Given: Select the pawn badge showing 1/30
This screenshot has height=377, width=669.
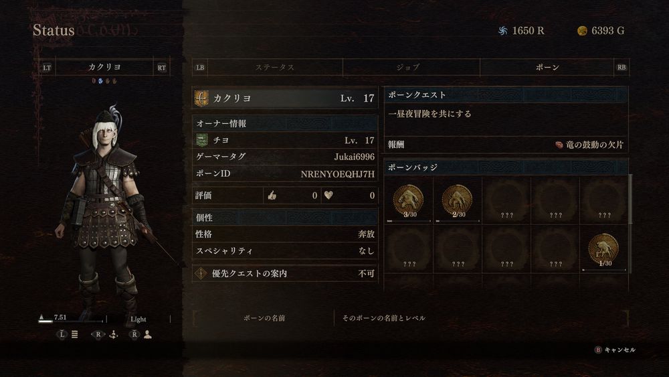Looking at the screenshot, I should (603, 249).
